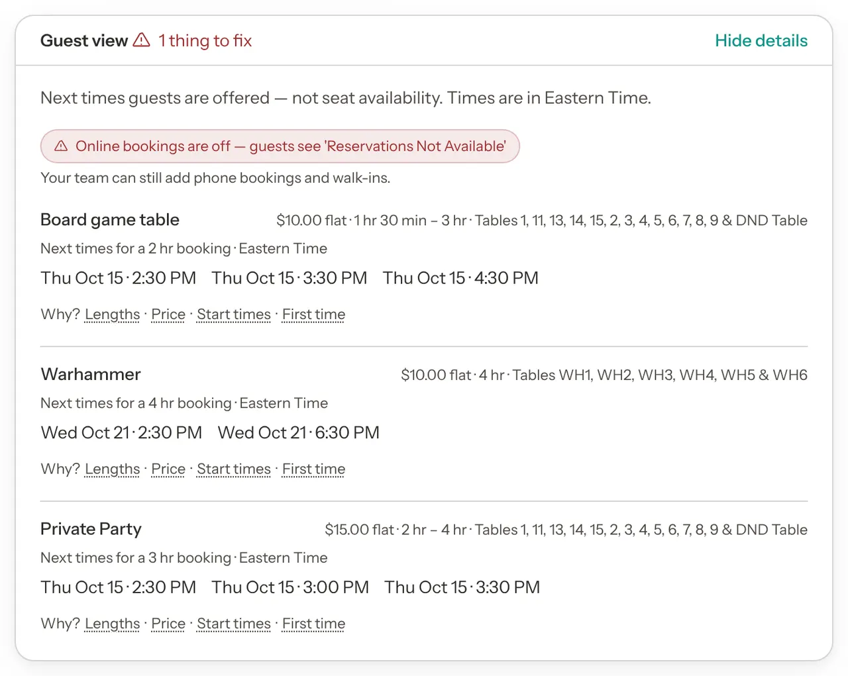Click the 'Private Party' heading
The height and width of the screenshot is (676, 848).
[91, 529]
